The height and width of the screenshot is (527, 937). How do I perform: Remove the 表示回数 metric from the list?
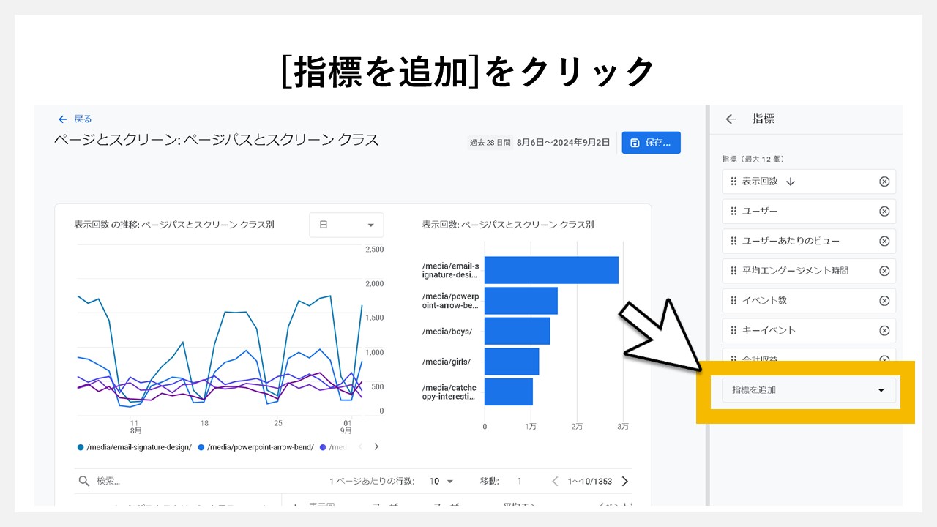pos(885,182)
